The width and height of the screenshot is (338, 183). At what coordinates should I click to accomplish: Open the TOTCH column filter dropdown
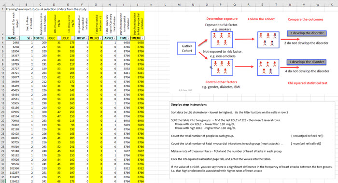coord(45,38)
